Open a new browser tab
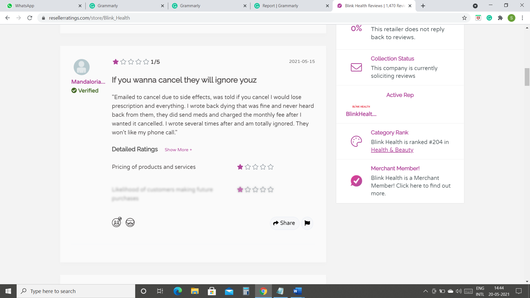 pyautogui.click(x=423, y=6)
